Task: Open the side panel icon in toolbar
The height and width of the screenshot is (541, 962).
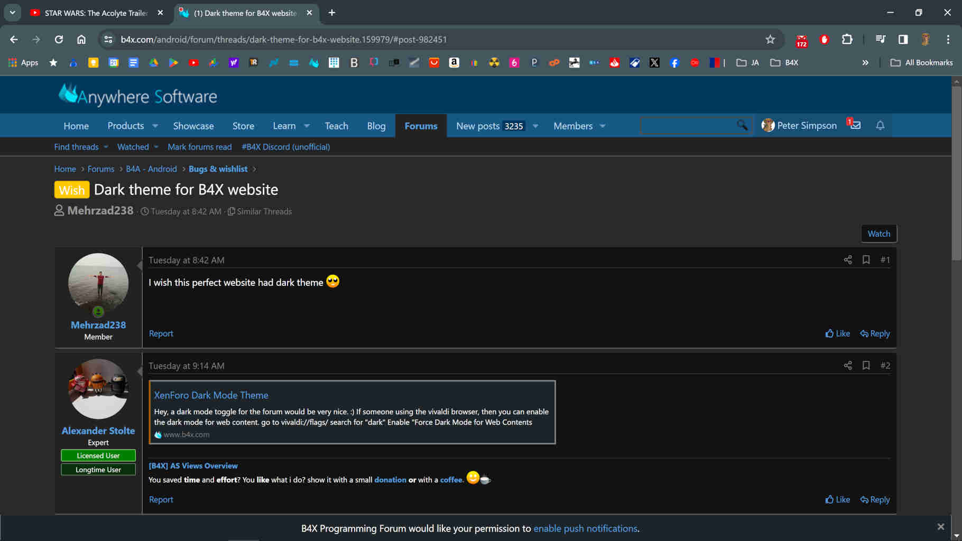Action: click(903, 39)
